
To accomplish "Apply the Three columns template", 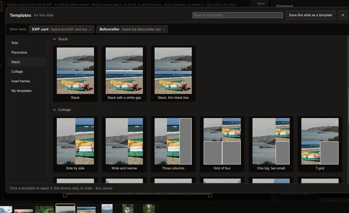I will click(173, 144).
